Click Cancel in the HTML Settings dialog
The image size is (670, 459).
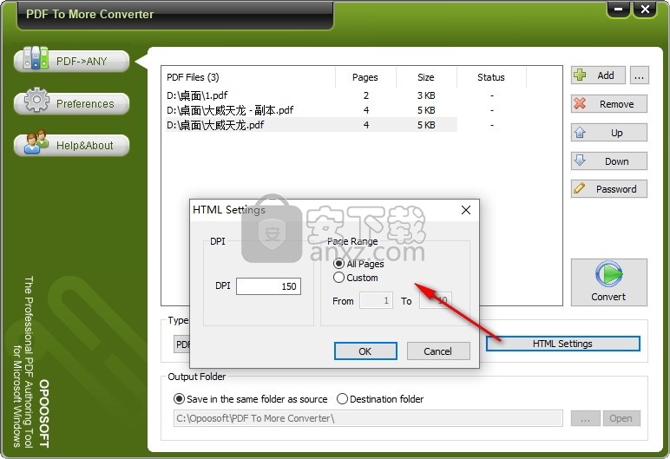click(438, 351)
